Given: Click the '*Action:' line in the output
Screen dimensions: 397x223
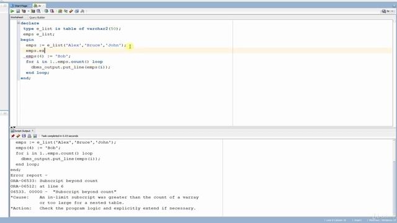Looking at the screenshot, I should coord(103,208).
